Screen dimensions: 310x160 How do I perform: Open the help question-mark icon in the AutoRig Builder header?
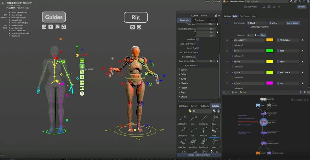pyautogui.click(x=309, y=1)
